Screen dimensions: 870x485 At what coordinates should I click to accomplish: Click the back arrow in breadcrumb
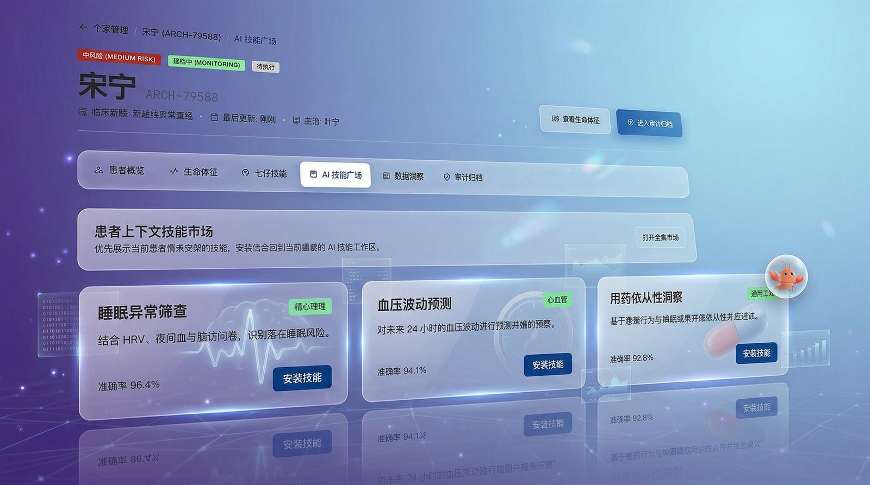click(x=83, y=27)
